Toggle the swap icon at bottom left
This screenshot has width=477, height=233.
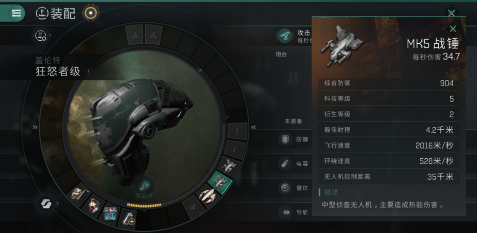point(46,203)
